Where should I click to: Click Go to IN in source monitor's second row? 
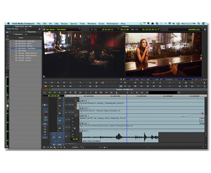[70, 86]
